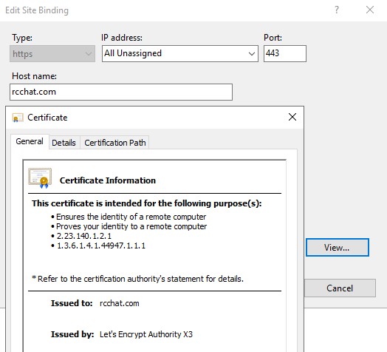Click the All Unassigned combo box text
This screenshot has height=352, width=387.
pyautogui.click(x=133, y=53)
